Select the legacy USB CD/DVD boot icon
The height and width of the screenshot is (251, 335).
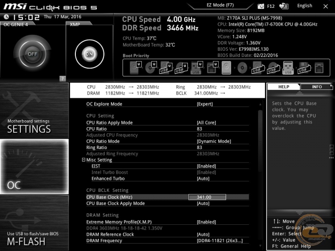tap(273, 67)
